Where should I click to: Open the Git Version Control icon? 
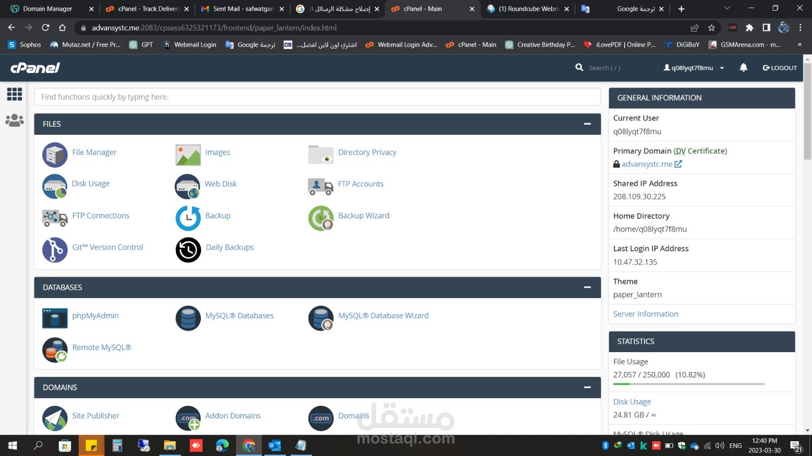tap(55, 250)
